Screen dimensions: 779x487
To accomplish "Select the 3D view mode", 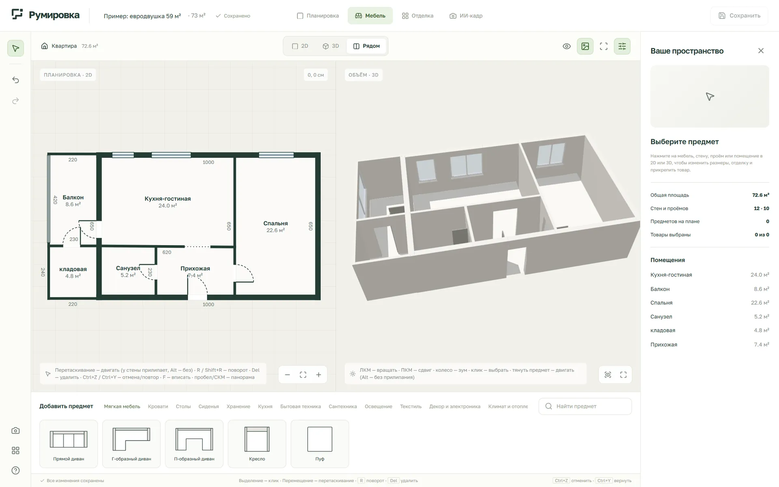I will pyautogui.click(x=331, y=46).
